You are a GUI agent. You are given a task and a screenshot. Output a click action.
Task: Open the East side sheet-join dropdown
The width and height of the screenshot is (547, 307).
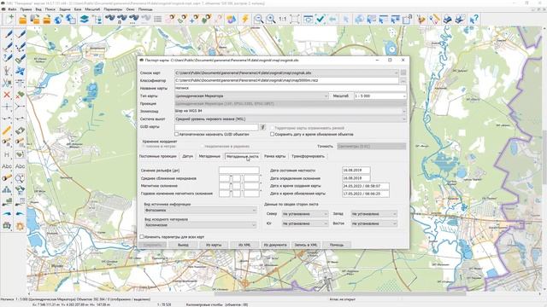[395, 223]
